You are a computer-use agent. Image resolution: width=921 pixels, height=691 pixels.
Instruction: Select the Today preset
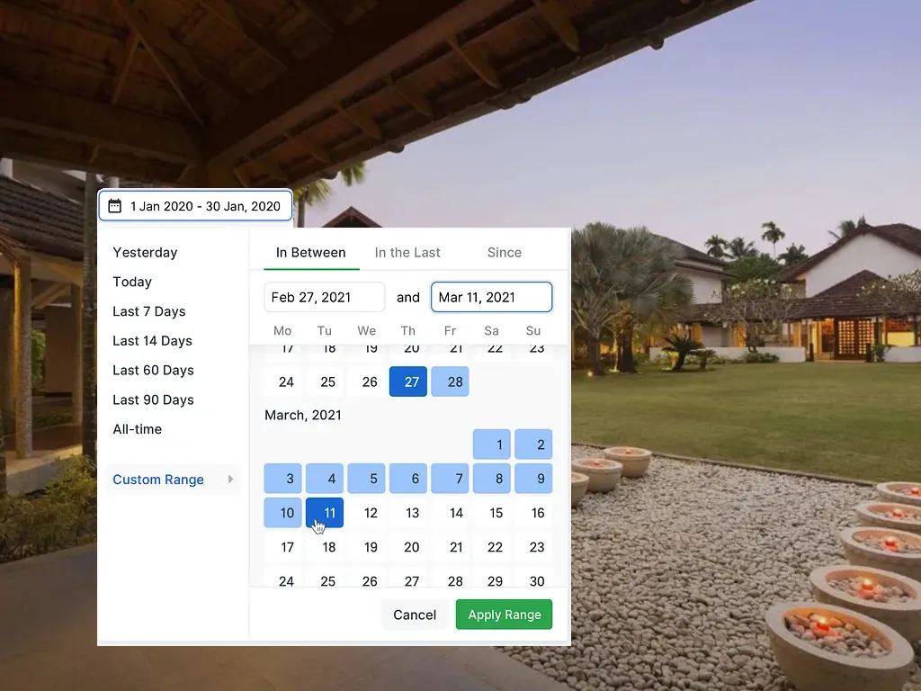click(x=132, y=282)
